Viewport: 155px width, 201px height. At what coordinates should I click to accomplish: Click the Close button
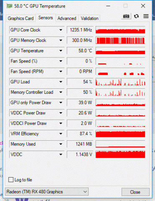(x=135, y=192)
